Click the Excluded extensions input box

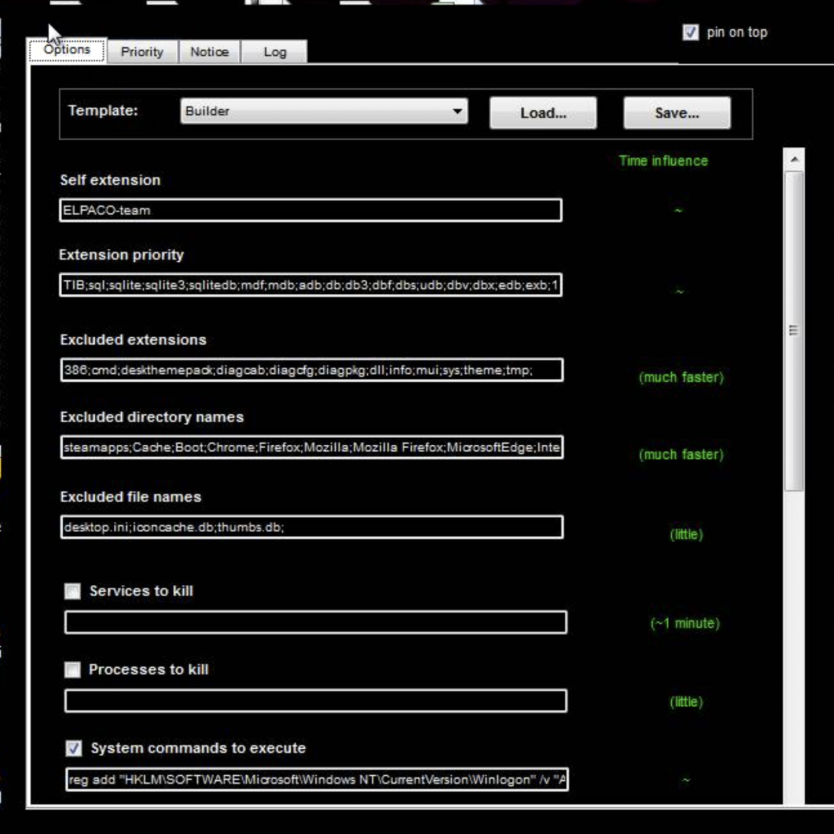click(312, 370)
